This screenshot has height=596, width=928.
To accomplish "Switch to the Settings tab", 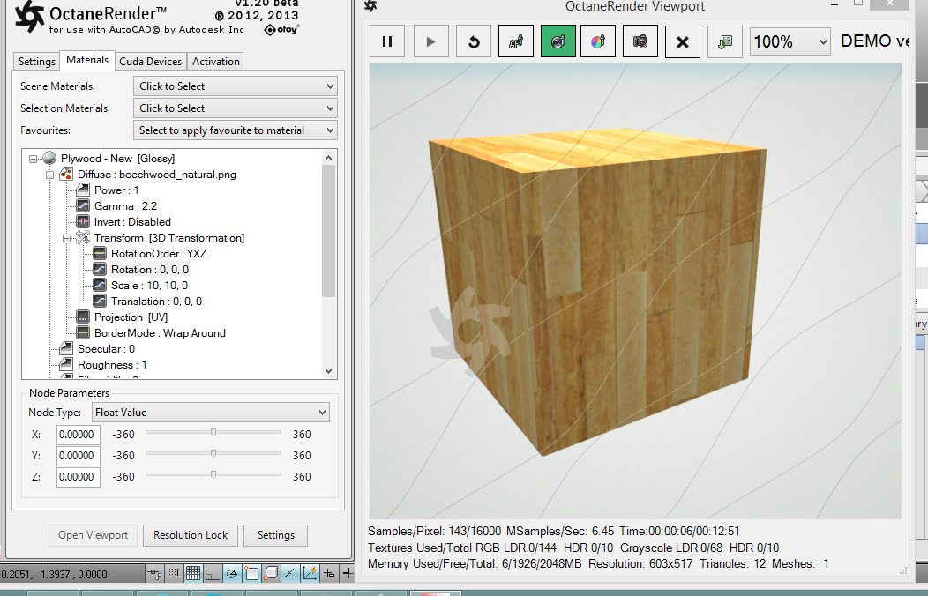I will click(37, 62).
